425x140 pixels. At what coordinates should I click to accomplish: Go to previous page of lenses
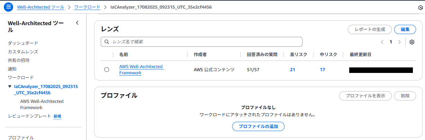(x=382, y=42)
